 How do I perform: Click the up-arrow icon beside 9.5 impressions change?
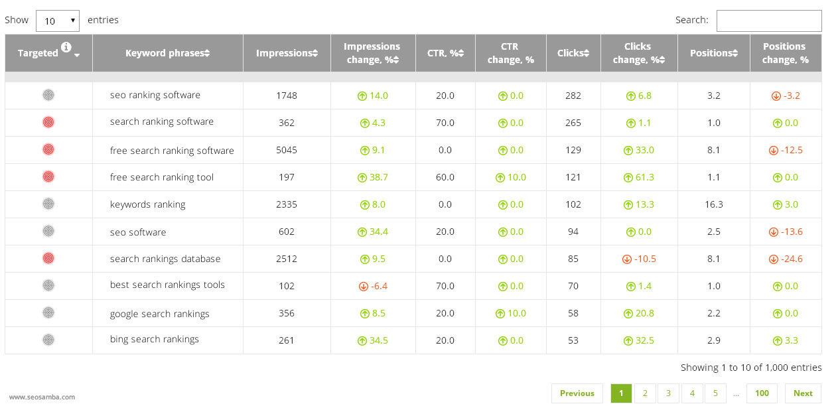[365, 259]
